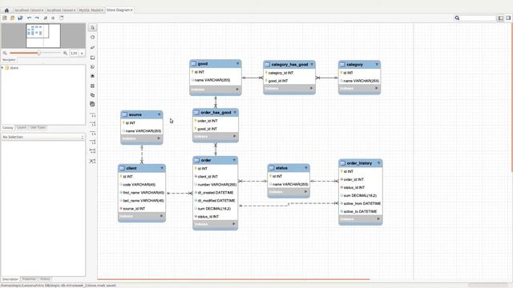The height and width of the screenshot is (288, 513).
Task: Open the History tab at bottom
Action: (x=45, y=279)
